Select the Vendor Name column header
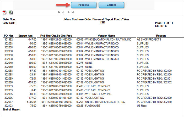This screenshot has width=184, height=117. point(106,36)
